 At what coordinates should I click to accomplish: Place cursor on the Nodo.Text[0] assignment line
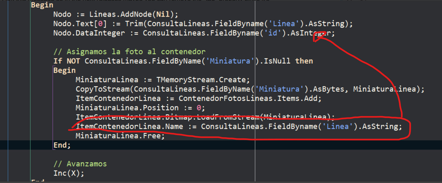(203, 24)
